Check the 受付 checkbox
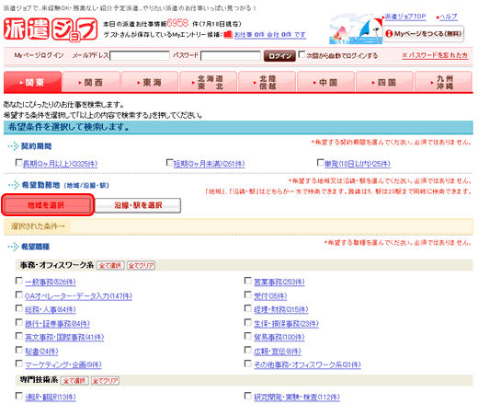 coord(248,294)
